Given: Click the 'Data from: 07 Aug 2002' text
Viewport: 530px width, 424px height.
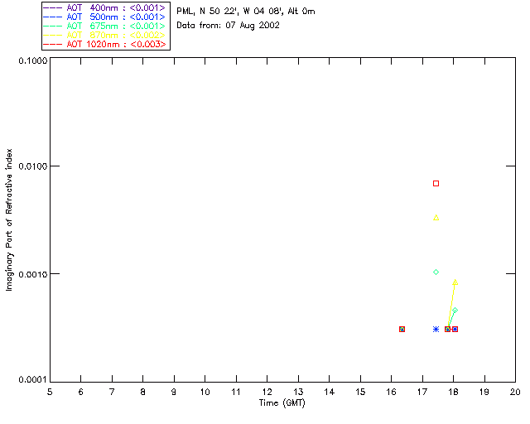Looking at the screenshot, I should click(229, 26).
